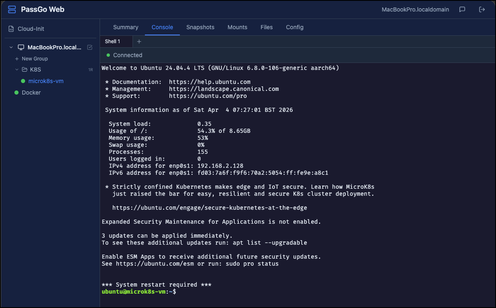Select the microk8s-vm instance in sidebar

point(46,81)
